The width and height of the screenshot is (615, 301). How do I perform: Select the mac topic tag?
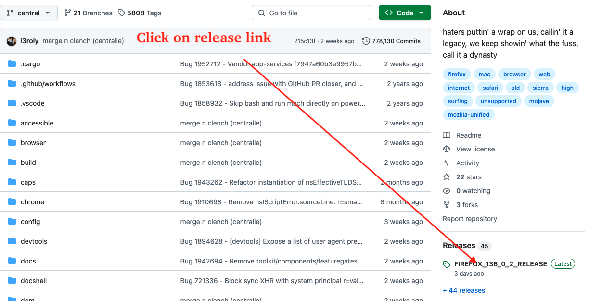click(x=485, y=75)
